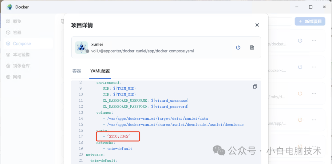Switch to the 容器 tab in project details
The width and height of the screenshot is (332, 164).
(x=77, y=71)
